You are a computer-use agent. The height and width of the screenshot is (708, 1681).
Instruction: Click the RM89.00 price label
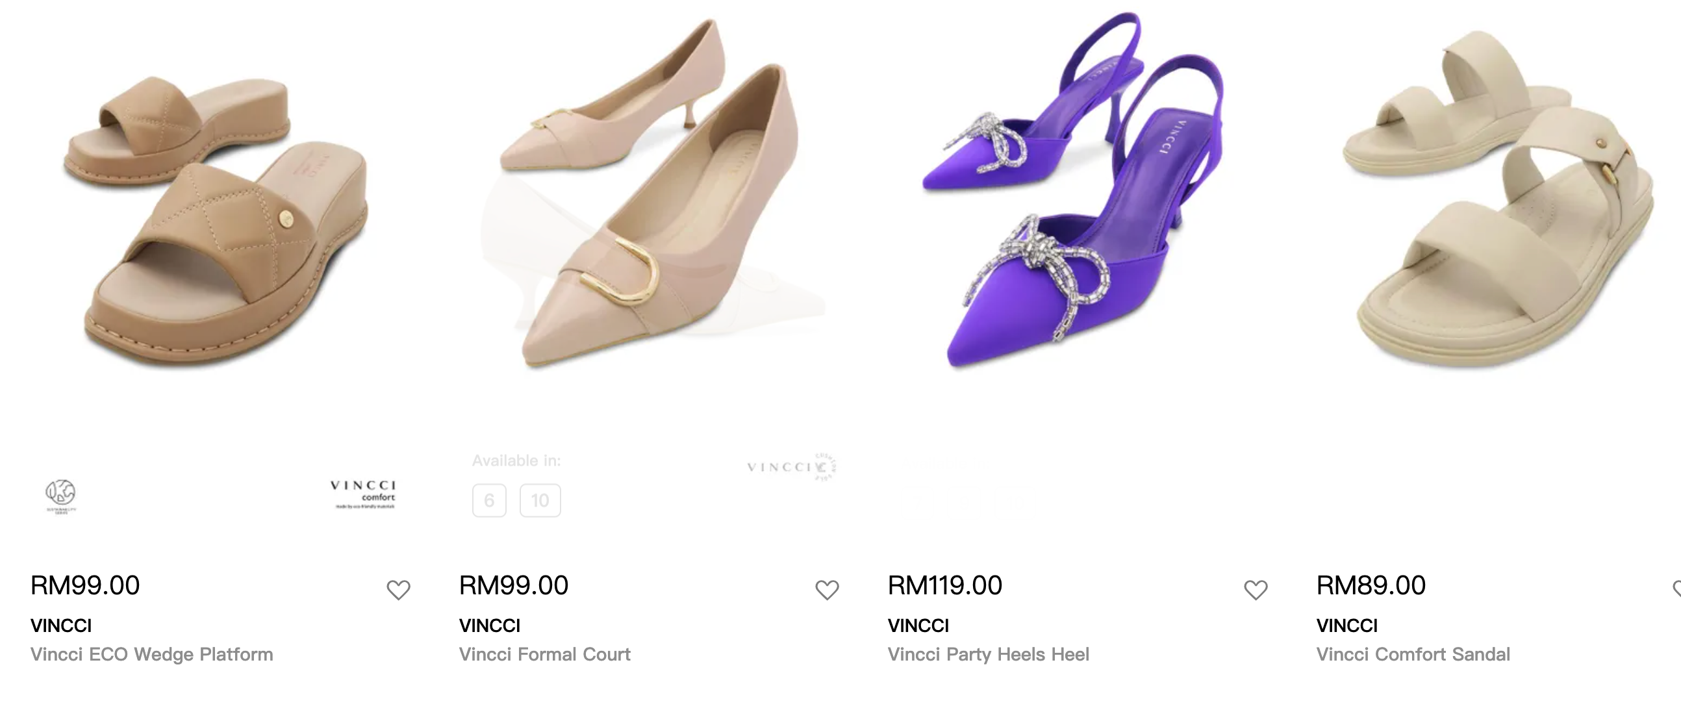point(1371,585)
